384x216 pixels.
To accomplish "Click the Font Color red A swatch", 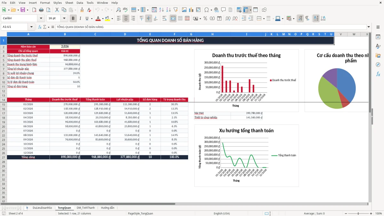I will (98, 19).
